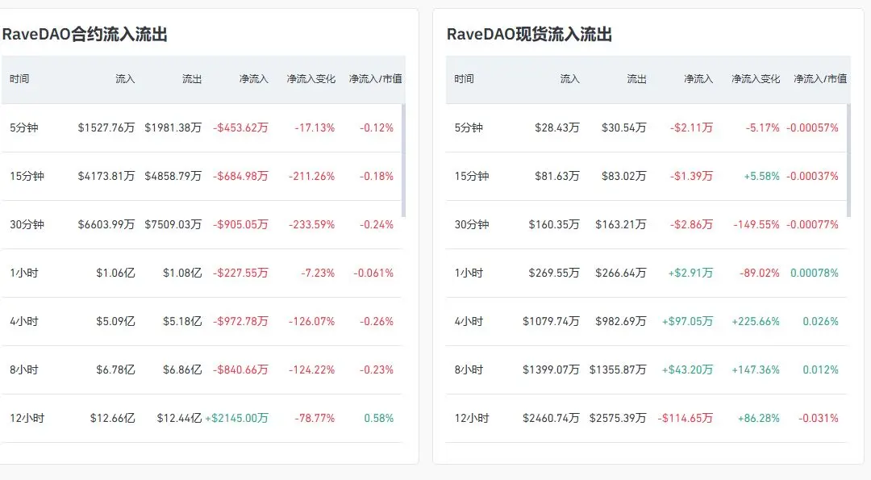Select 5分钟 row in 现货 table

[x=647, y=127]
